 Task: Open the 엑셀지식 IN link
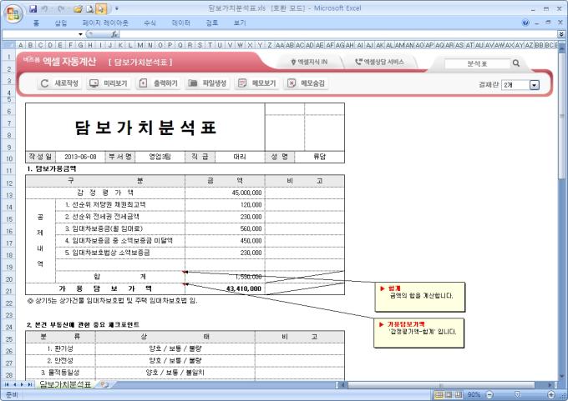point(309,63)
